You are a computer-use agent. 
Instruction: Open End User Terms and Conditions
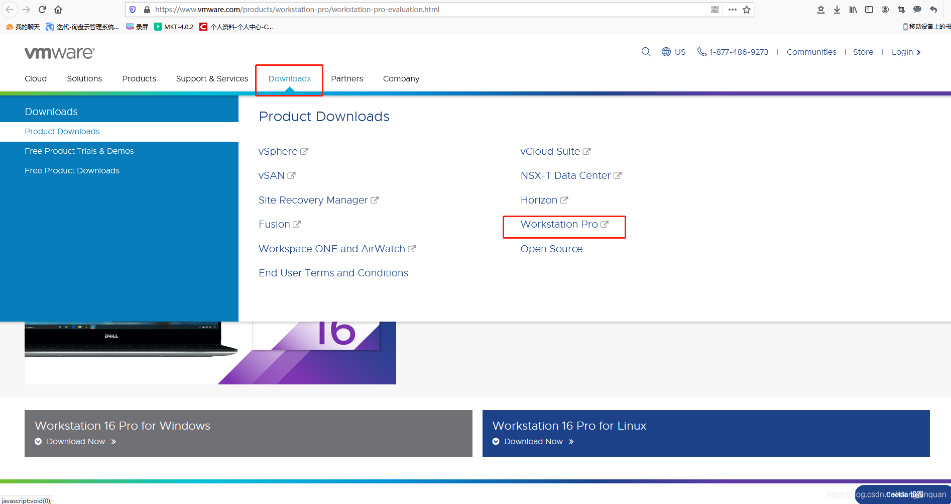click(x=333, y=273)
